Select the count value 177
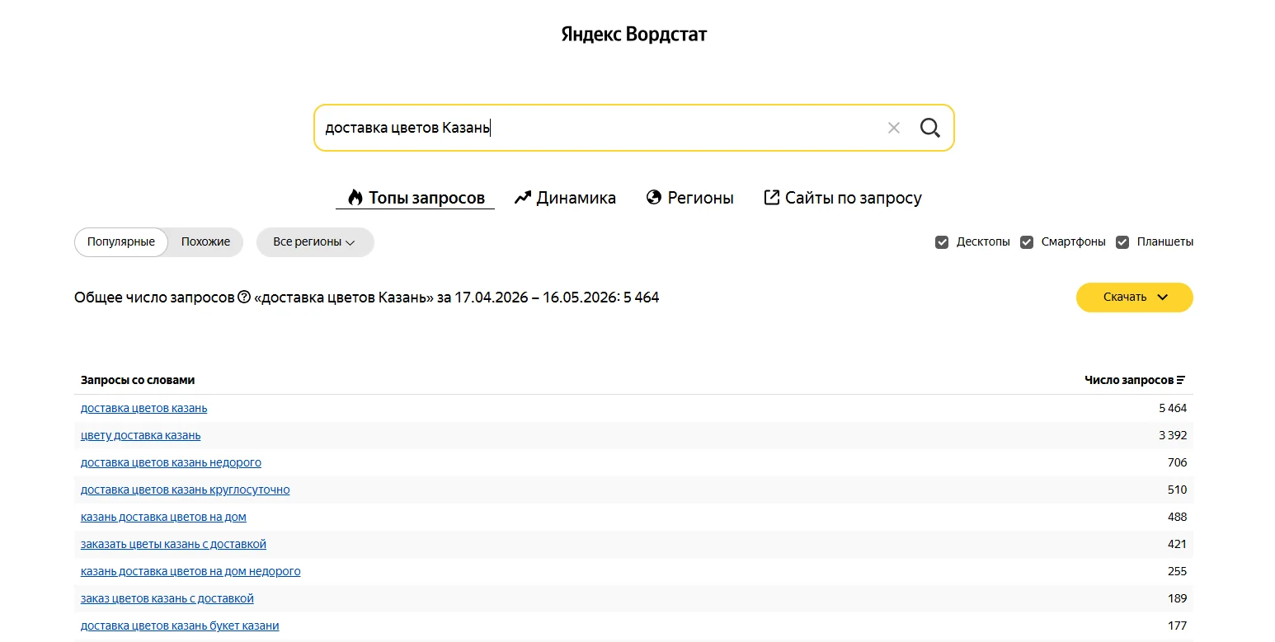Viewport: 1275px width, 642px height. point(1178,626)
